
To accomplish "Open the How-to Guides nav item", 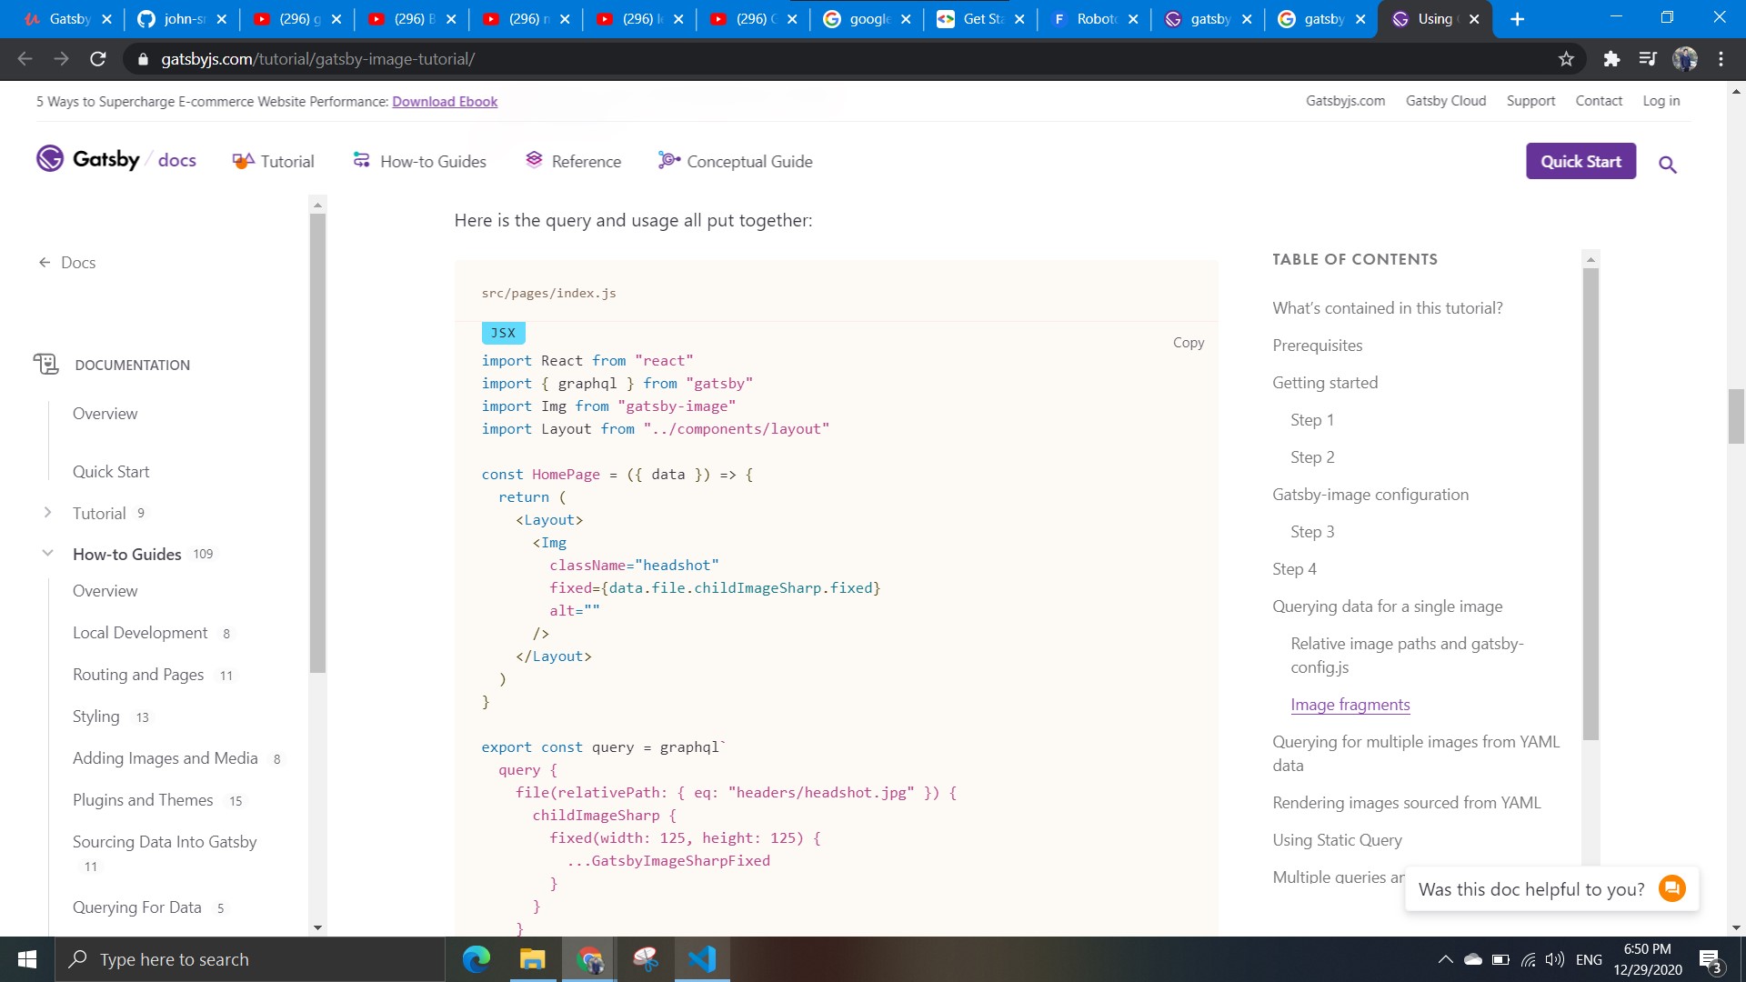I will pyautogui.click(x=419, y=161).
